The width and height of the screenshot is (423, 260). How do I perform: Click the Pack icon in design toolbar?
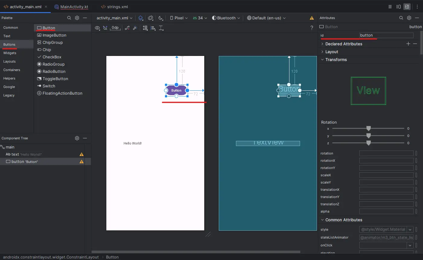(145, 28)
